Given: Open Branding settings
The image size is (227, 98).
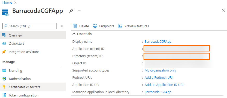Looking at the screenshot, I should [x=16, y=71].
